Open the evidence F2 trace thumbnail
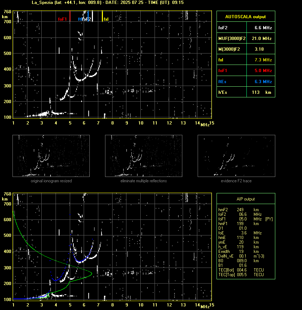This screenshot has height=310, width=302. click(236, 156)
